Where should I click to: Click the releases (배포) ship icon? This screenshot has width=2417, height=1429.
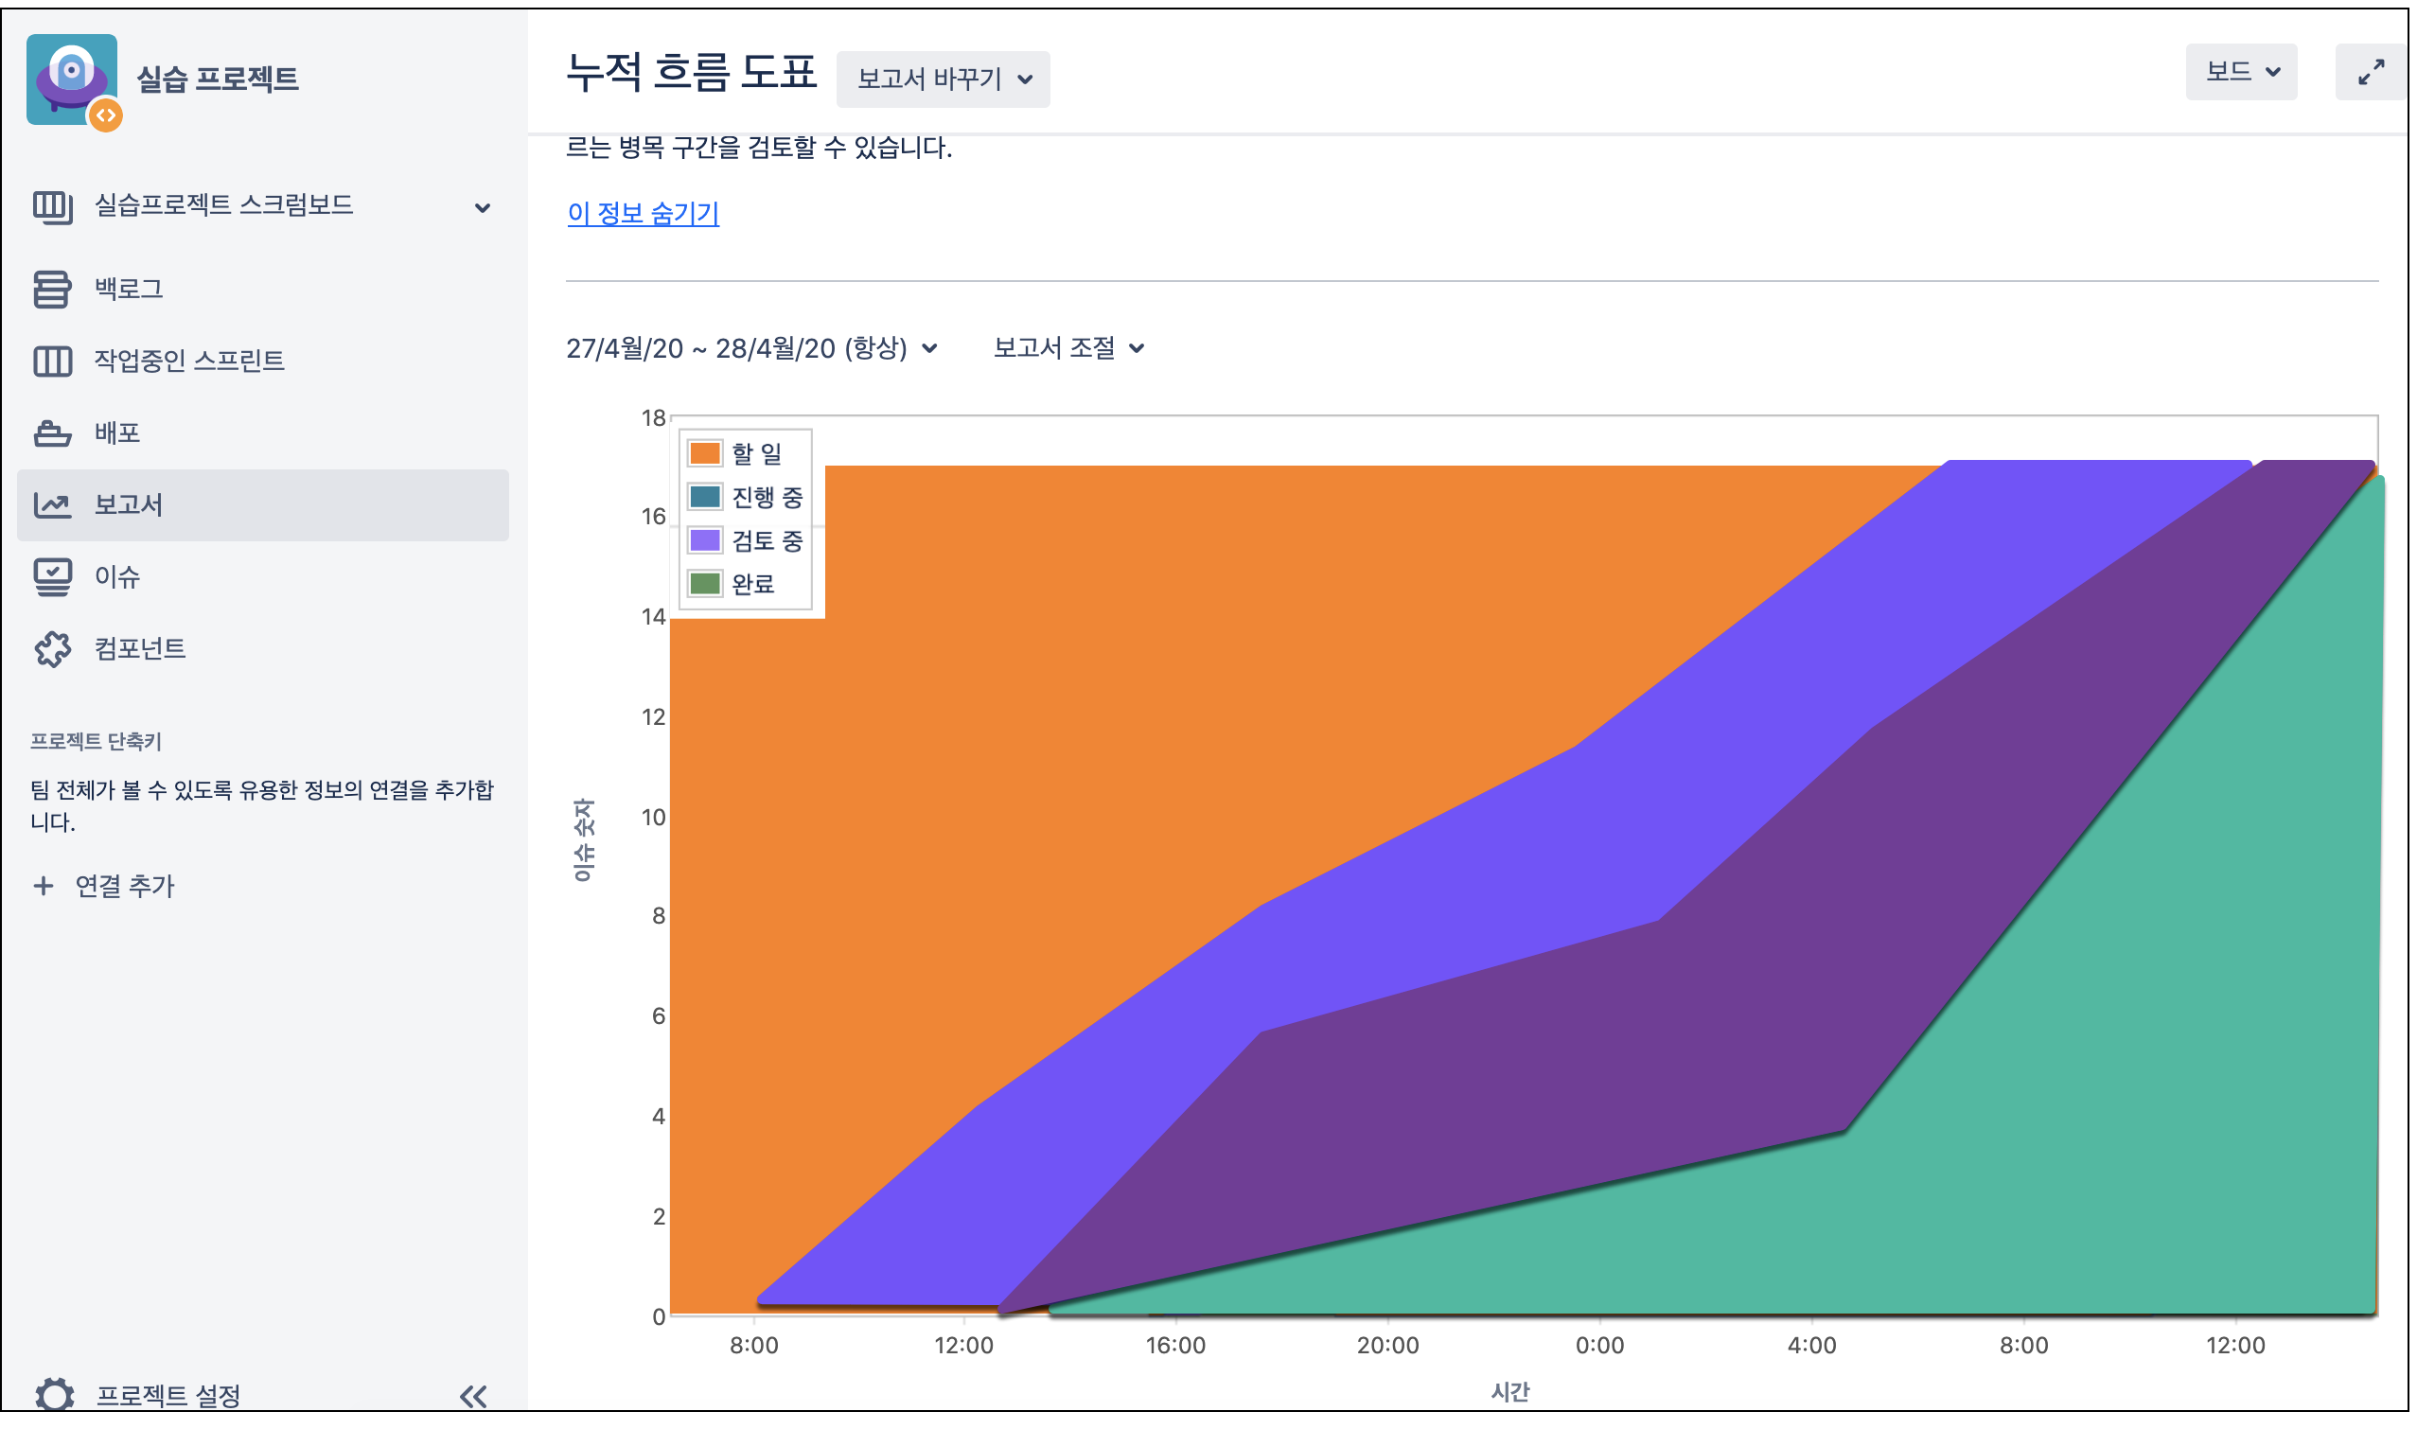[52, 433]
